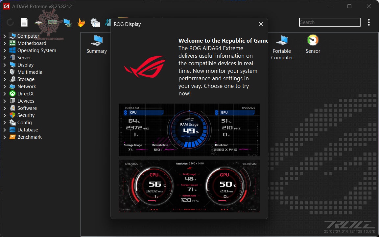Open the Sensor gauge icon
379x237 pixels.
click(313, 44)
